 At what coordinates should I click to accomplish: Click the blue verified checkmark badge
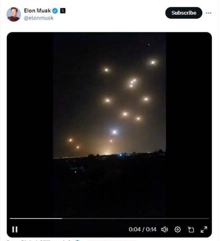55,11
